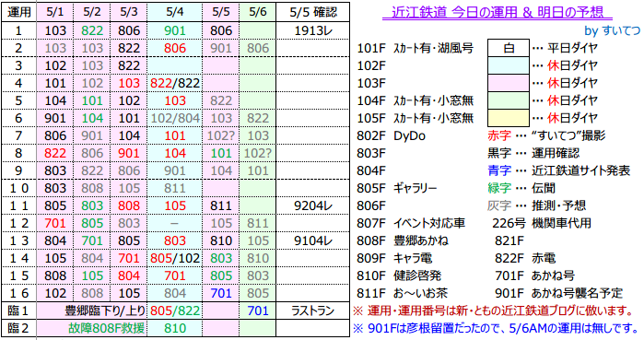Select the '5/5 確認' column header
The width and height of the screenshot is (644, 340).
pos(313,12)
